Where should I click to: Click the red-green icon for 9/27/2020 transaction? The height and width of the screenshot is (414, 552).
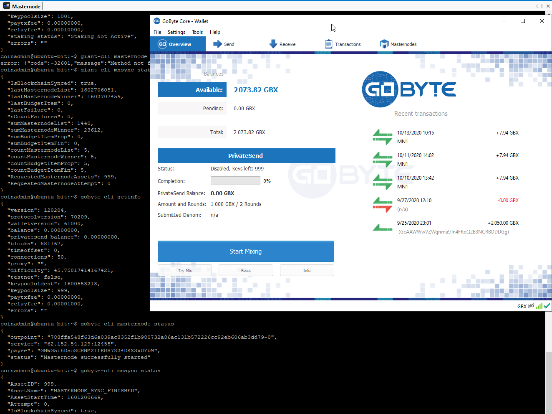(x=383, y=205)
